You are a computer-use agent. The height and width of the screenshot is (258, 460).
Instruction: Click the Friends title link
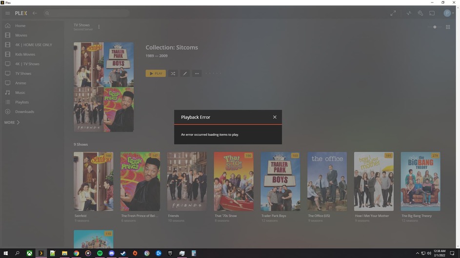coord(173,216)
